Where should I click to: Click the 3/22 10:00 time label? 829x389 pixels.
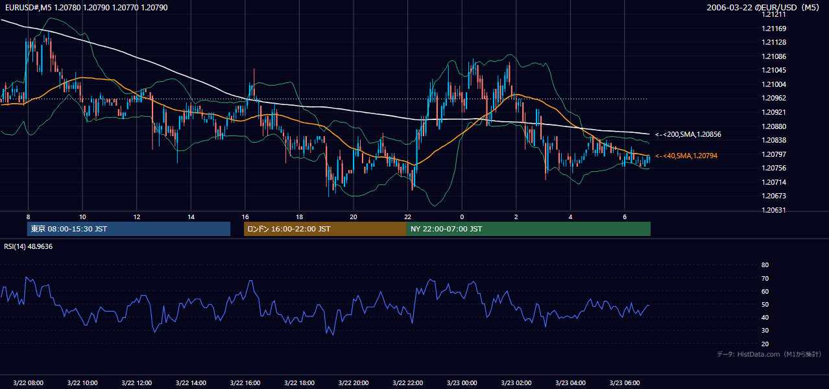point(82,383)
